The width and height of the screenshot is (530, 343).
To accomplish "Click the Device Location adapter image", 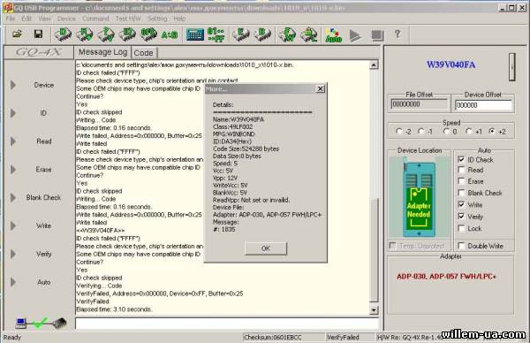I will point(419,197).
